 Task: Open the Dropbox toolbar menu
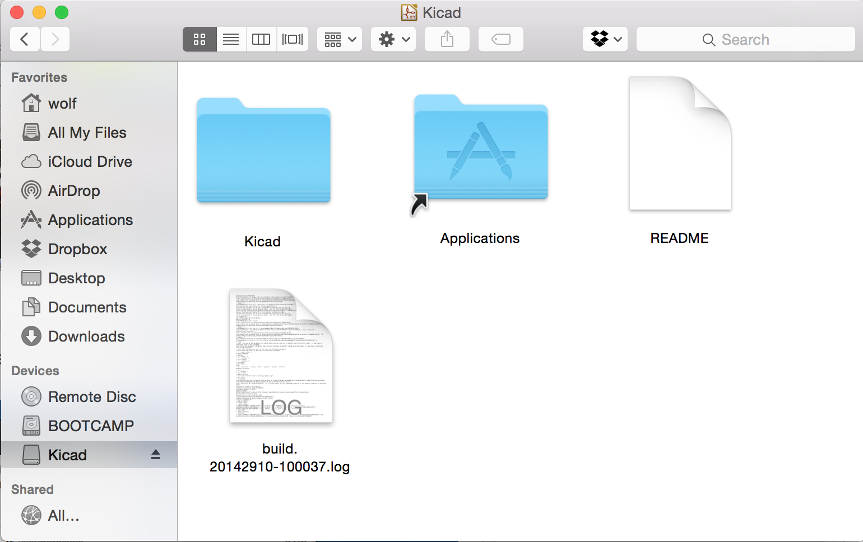pos(605,39)
